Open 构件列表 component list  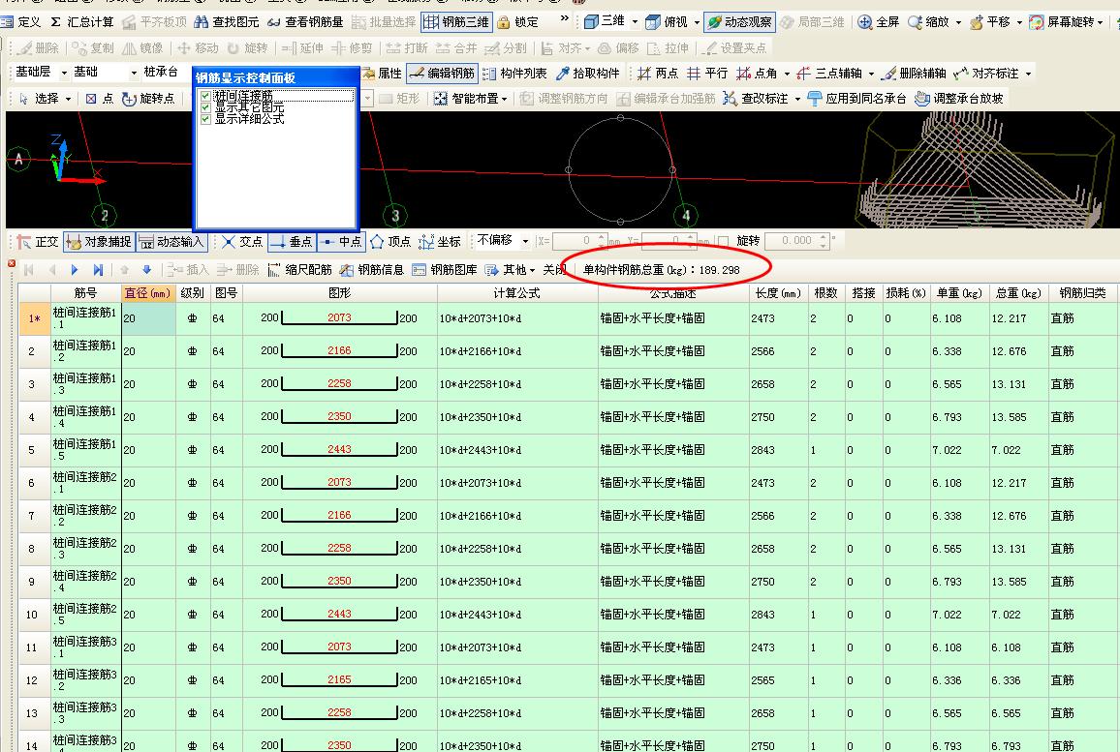click(515, 73)
